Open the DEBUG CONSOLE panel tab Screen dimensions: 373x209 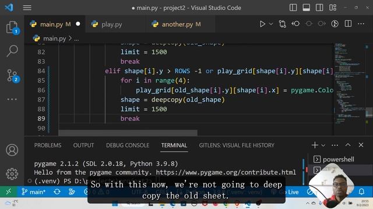click(x=128, y=145)
